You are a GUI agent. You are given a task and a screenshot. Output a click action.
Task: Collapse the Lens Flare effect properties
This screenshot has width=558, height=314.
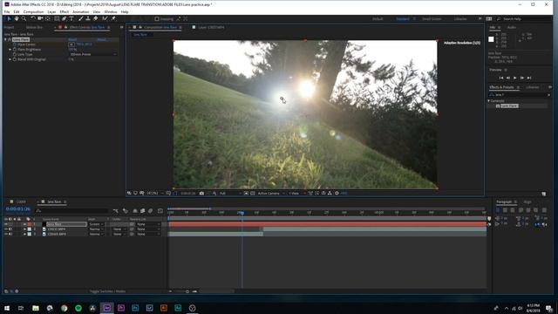pyautogui.click(x=5, y=39)
